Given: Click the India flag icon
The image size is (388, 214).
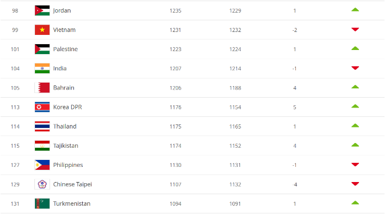Looking at the screenshot, I should point(42,69).
